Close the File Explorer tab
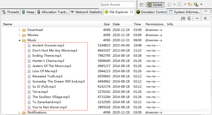 (x=132, y=12)
